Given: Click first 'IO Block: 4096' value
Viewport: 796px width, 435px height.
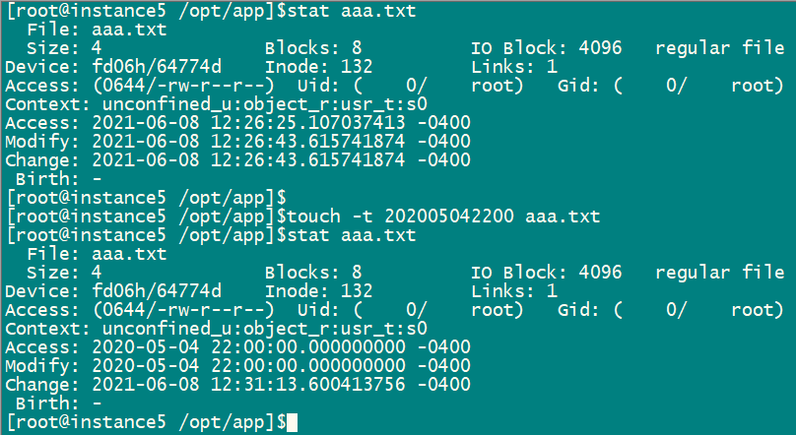Looking at the screenshot, I should point(546,48).
